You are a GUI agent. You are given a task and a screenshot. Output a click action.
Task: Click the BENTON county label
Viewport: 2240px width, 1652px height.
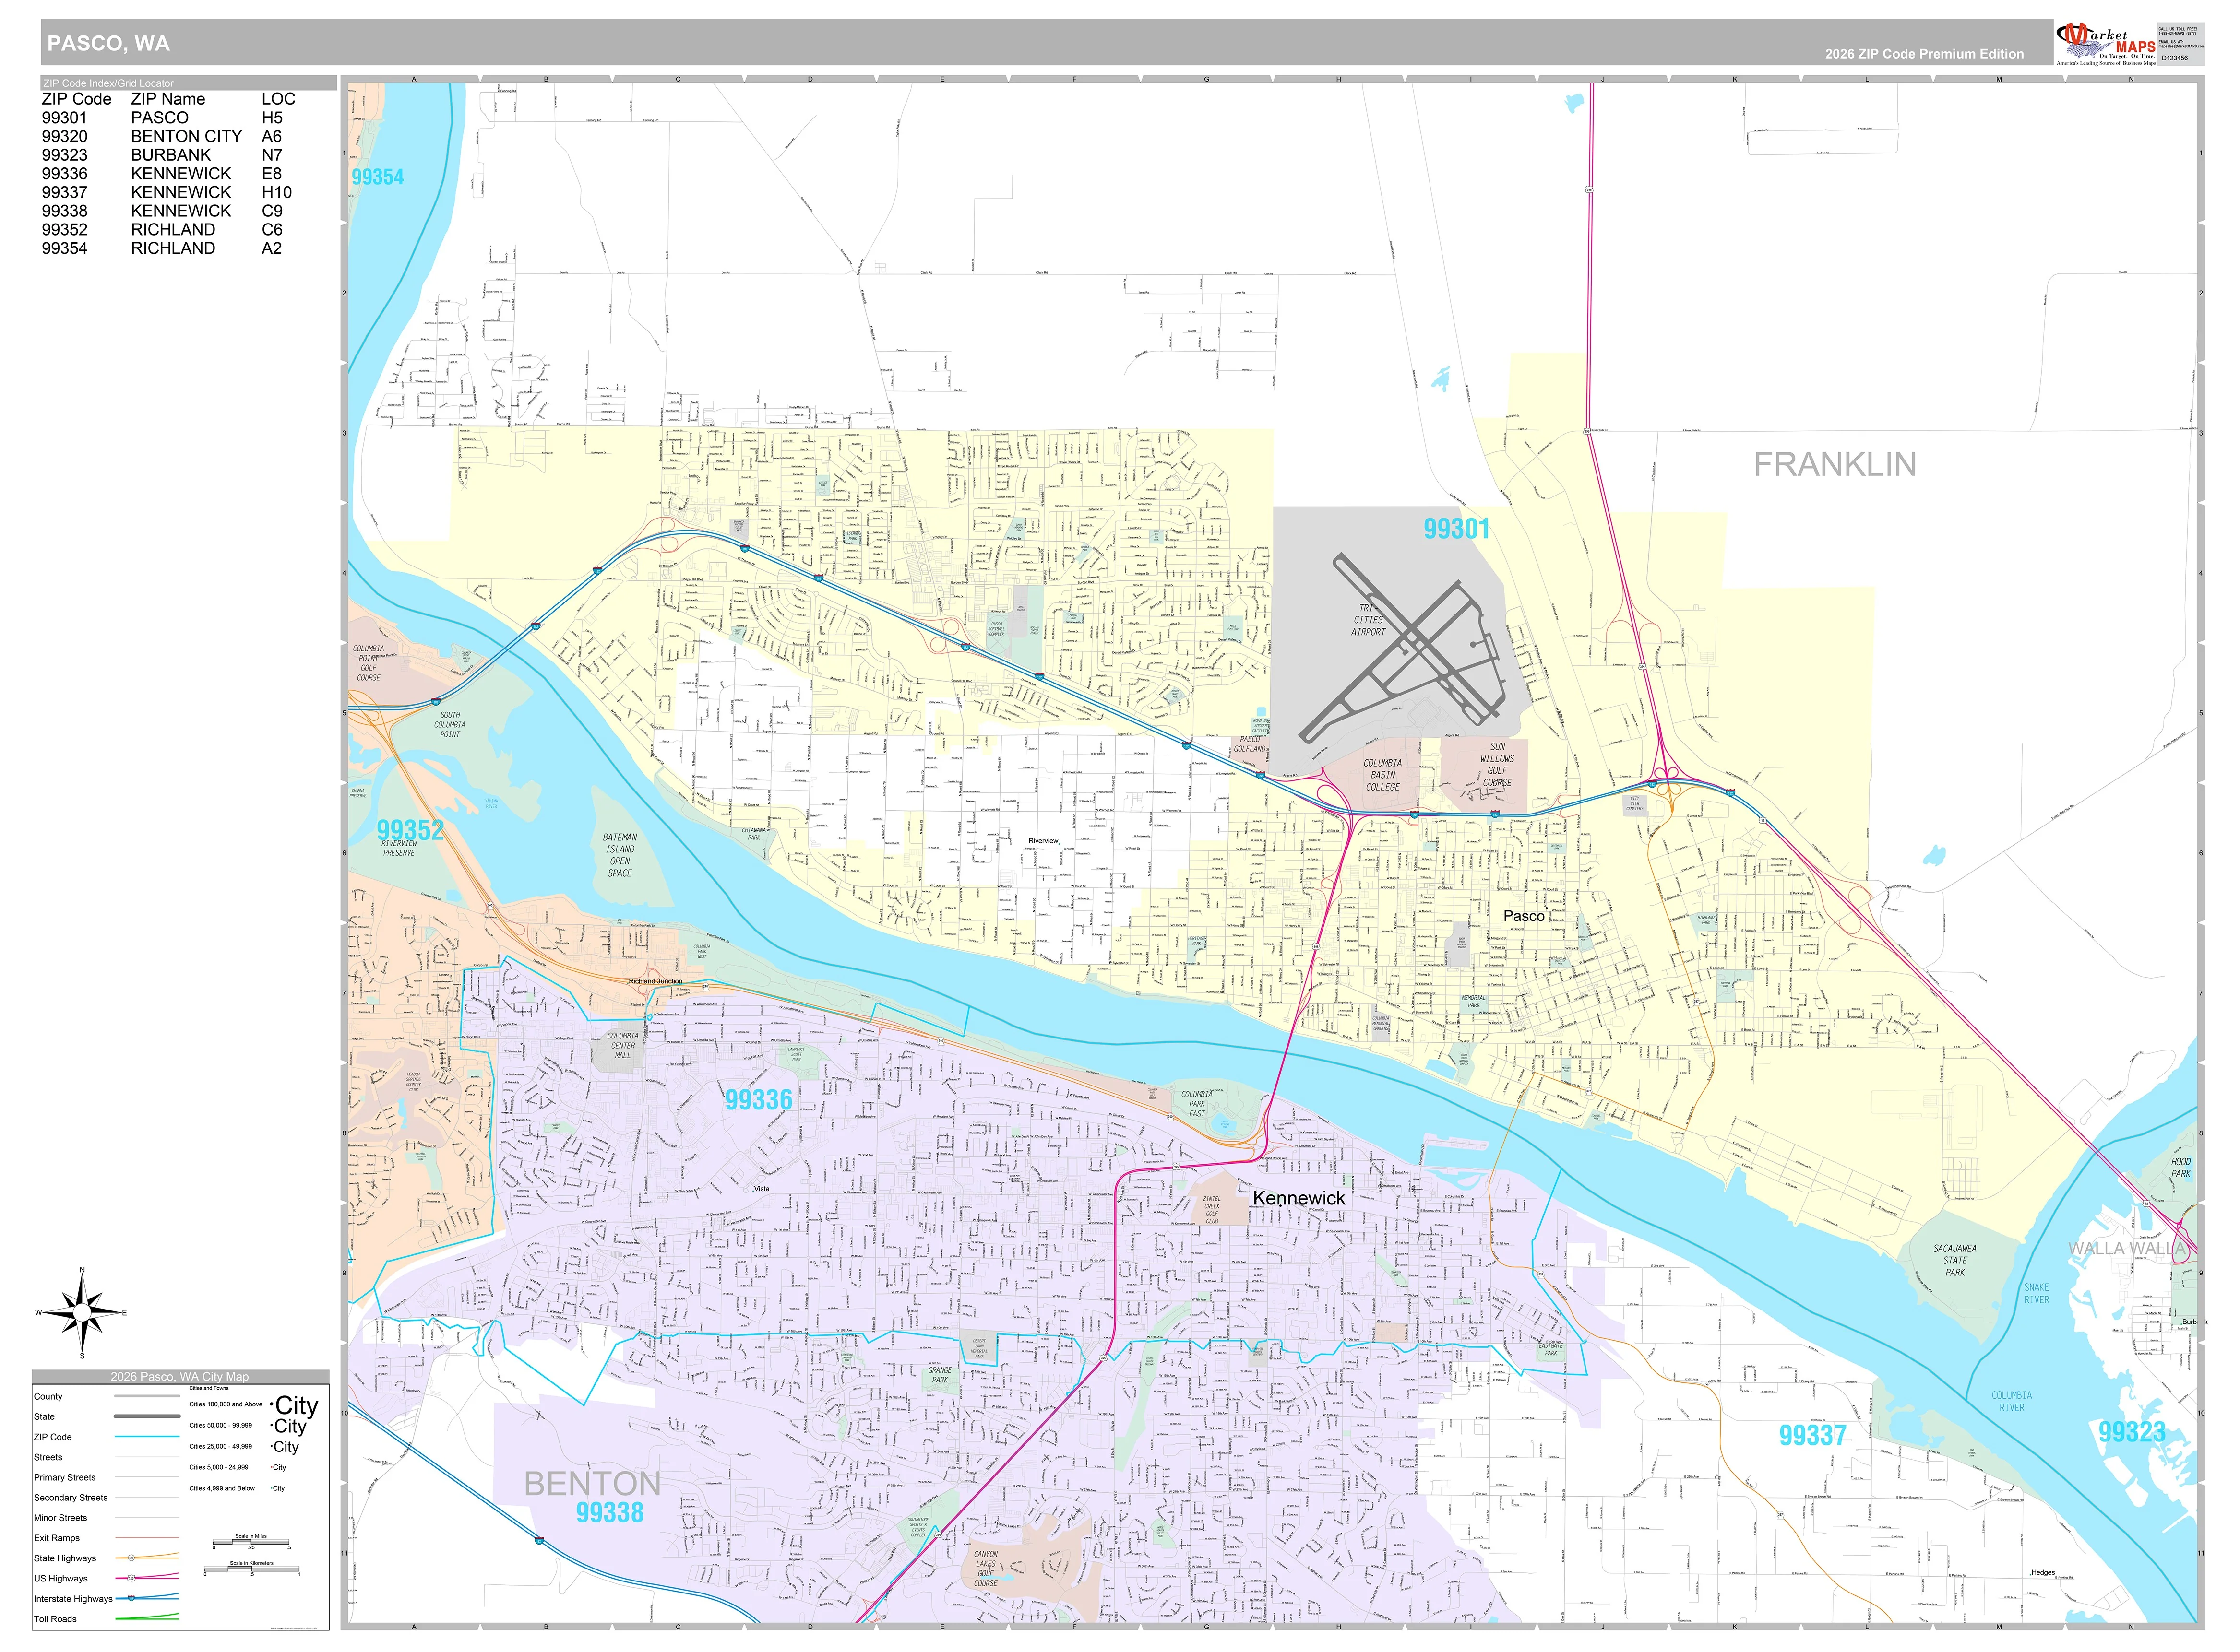coord(592,1484)
